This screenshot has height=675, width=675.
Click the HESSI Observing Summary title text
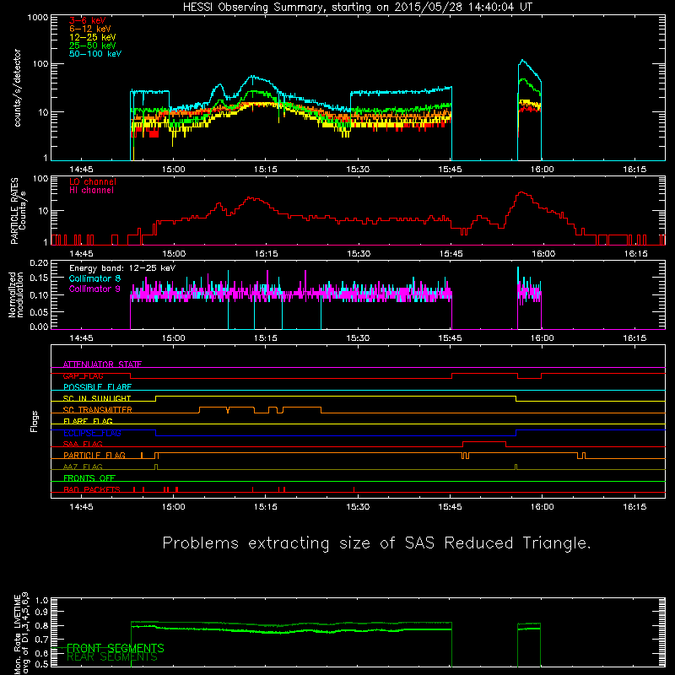pyautogui.click(x=358, y=8)
